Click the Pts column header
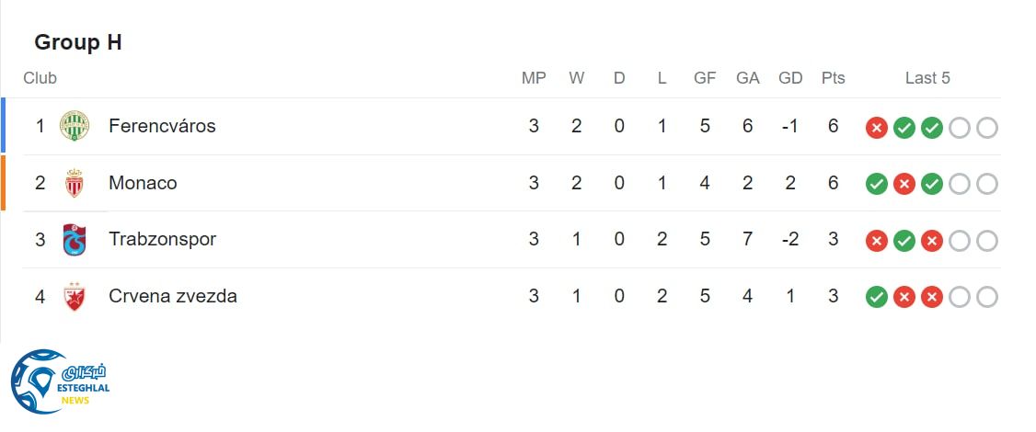1036x432 pixels. click(833, 78)
